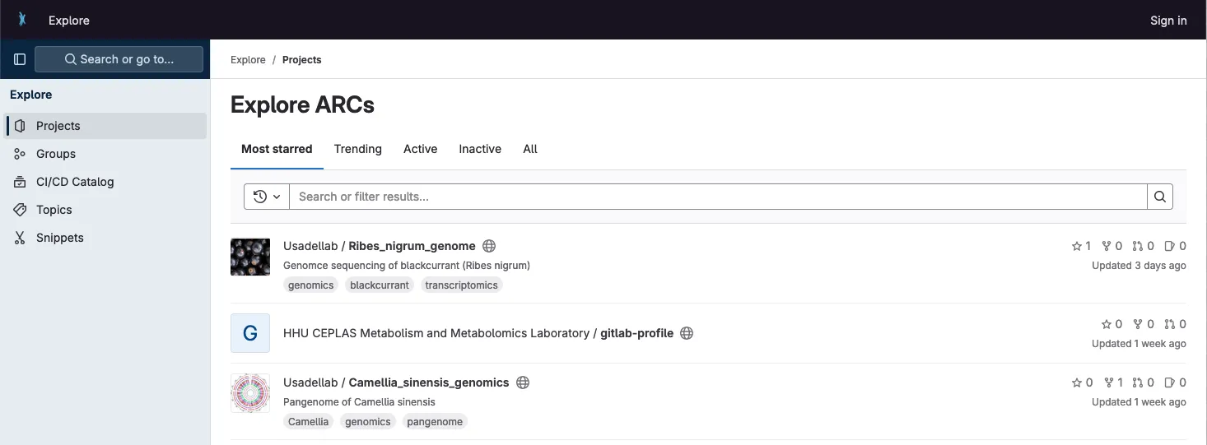Toggle the sidebar collapse icon

(20, 59)
